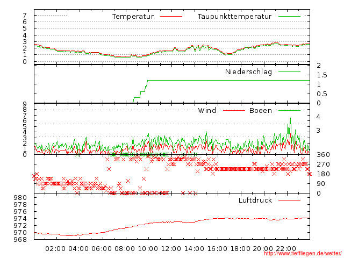Click the Wind legend label

tap(207, 110)
